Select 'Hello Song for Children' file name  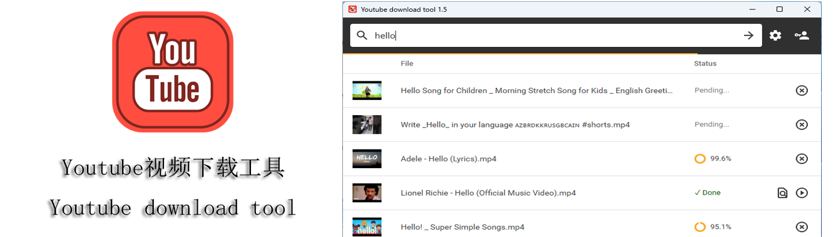537,91
